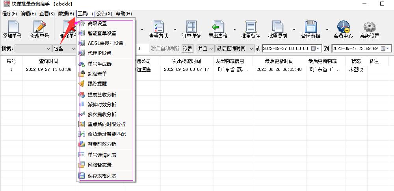Expand the 批量复制 dropdown arrow
The height and width of the screenshot is (191, 394).
[294, 30]
